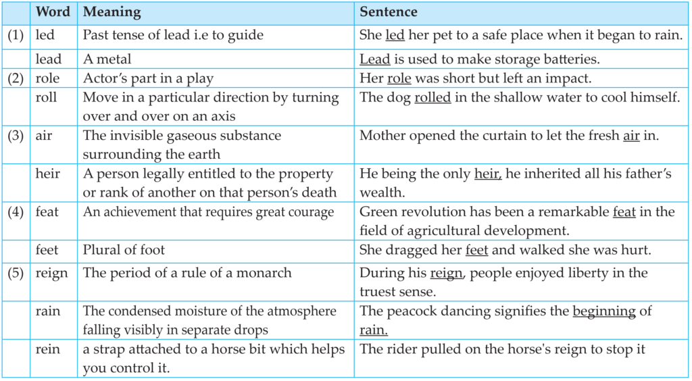Viewport: 692px width, 381px height.
Task: Click the row number '(5)' cell
Action: tap(16, 282)
